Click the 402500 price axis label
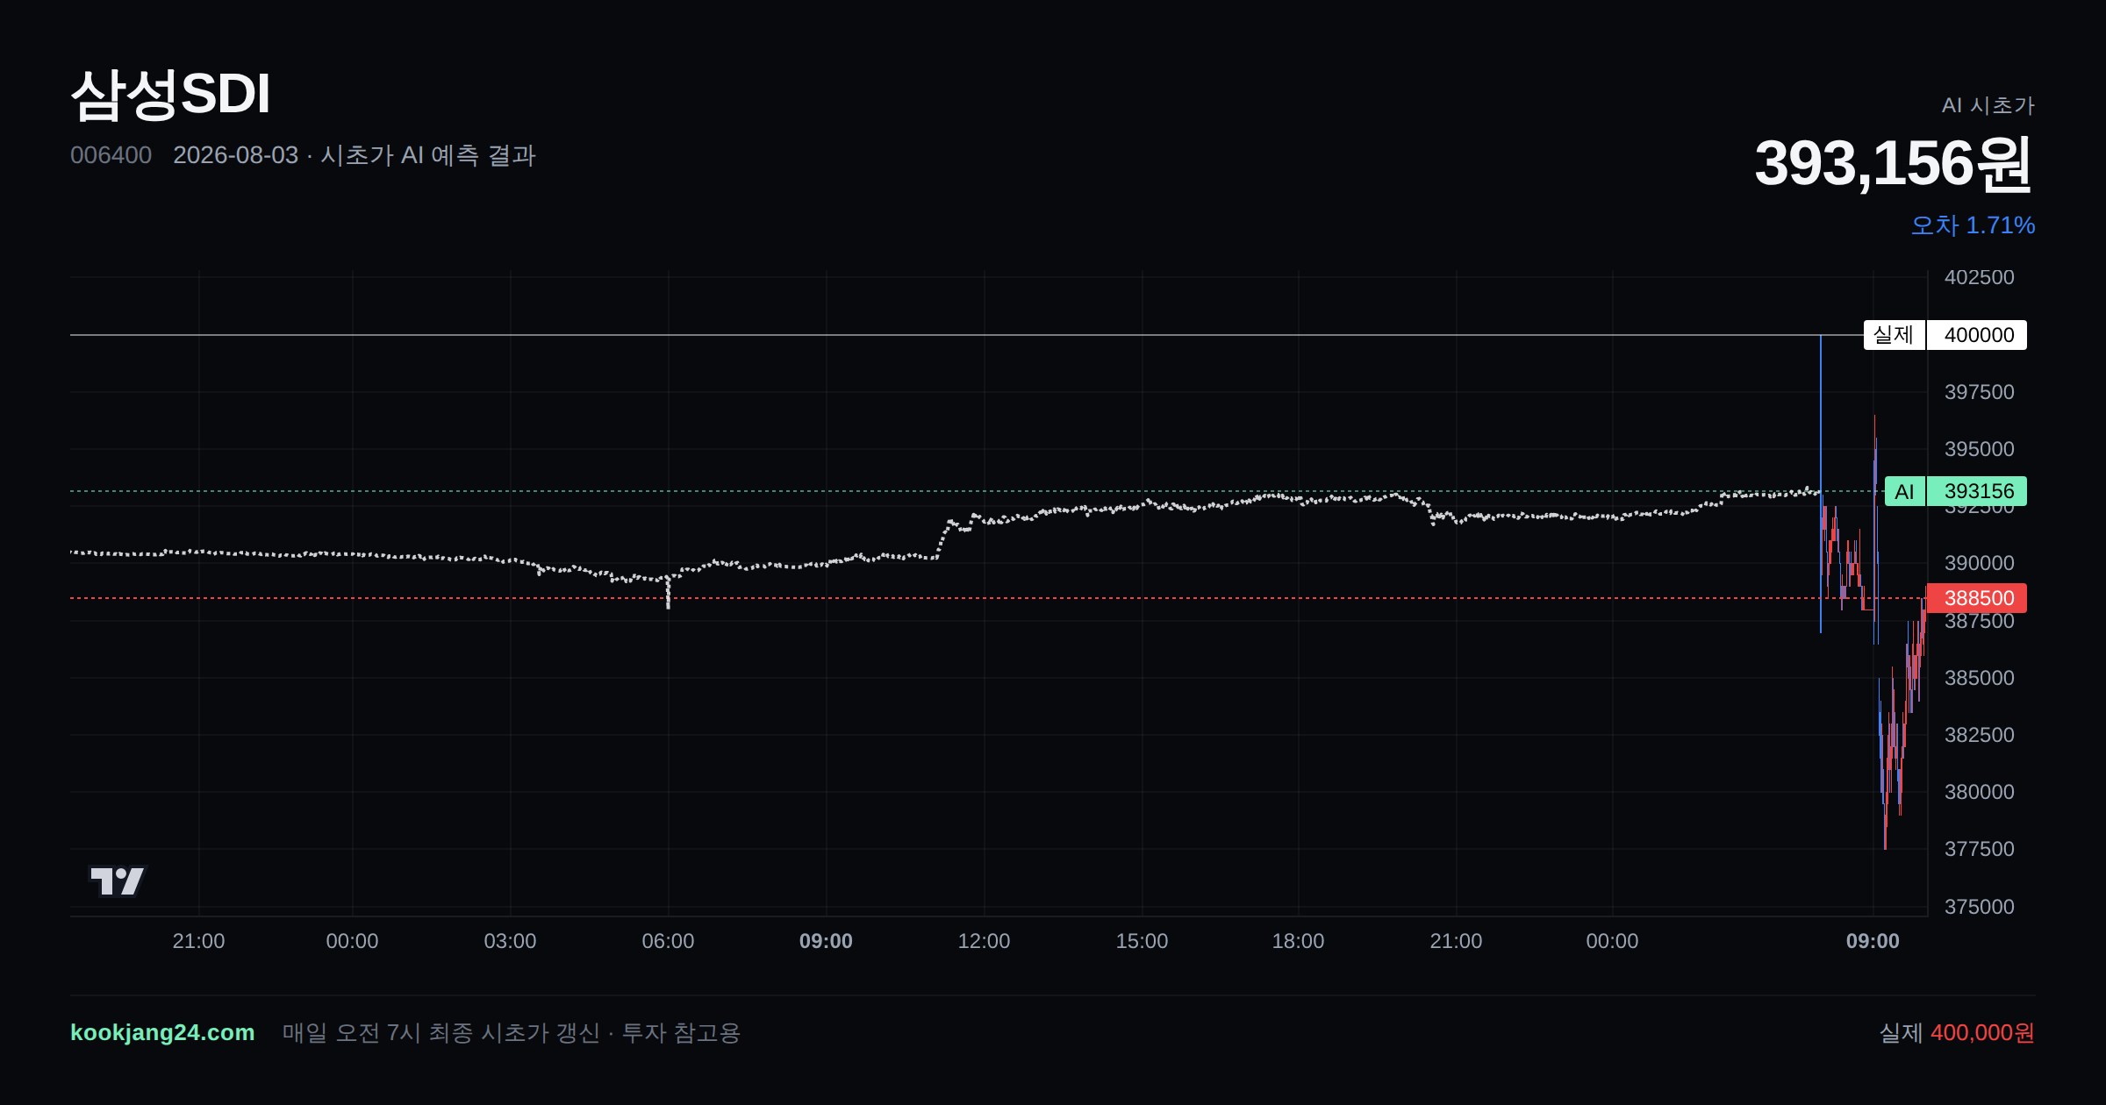Image resolution: width=2106 pixels, height=1105 pixels. coord(1979,277)
